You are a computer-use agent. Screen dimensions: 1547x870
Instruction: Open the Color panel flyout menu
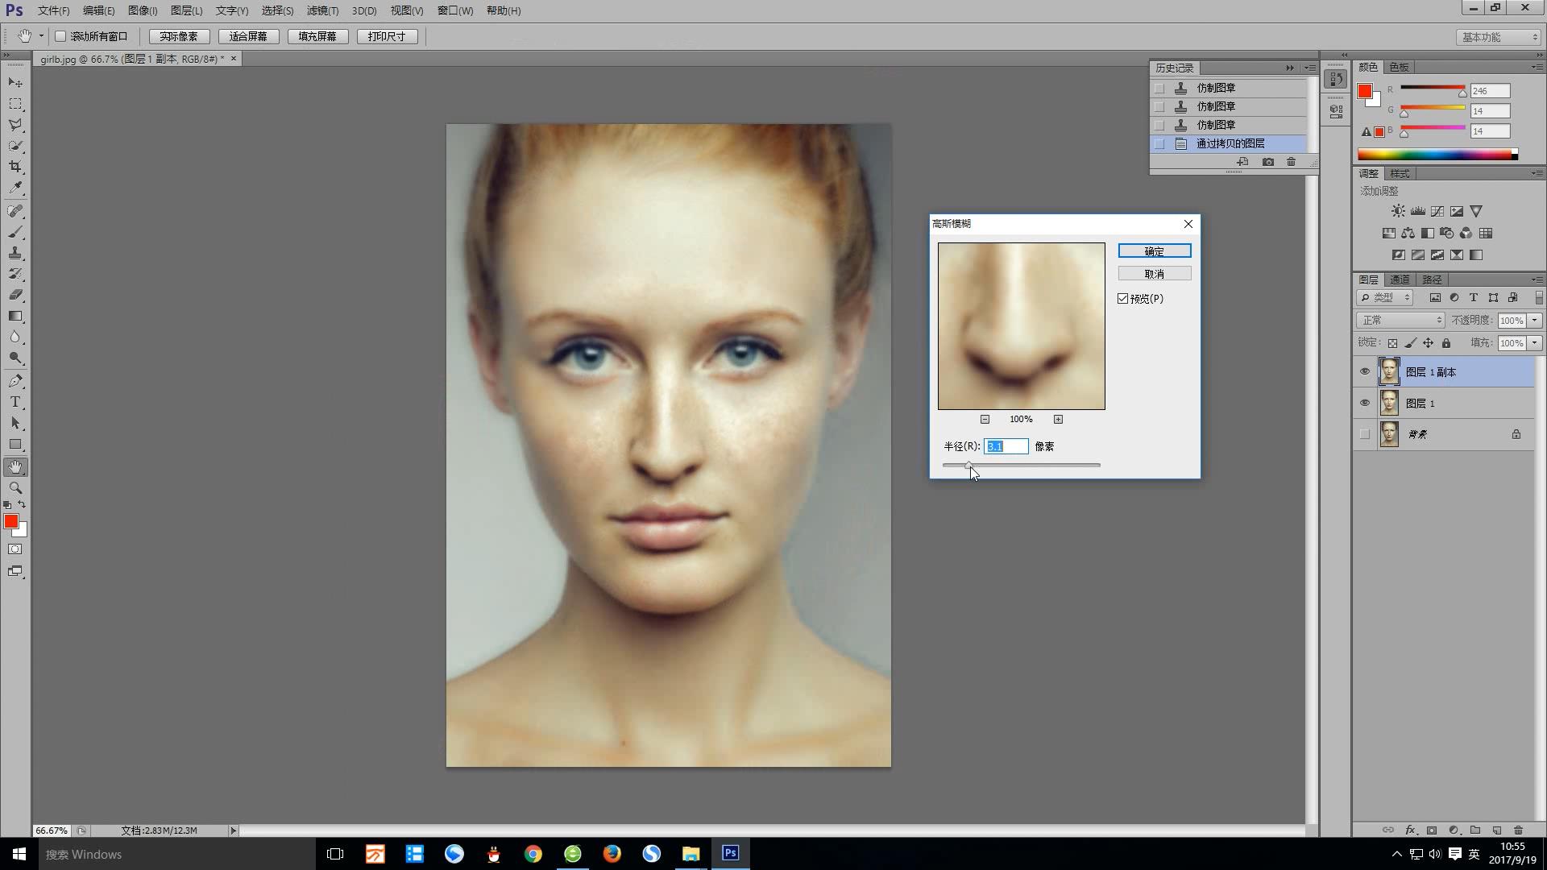coord(1536,67)
